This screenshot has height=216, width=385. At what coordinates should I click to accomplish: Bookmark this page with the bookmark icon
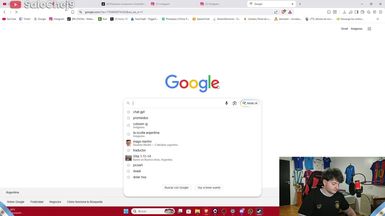[x=73, y=12]
